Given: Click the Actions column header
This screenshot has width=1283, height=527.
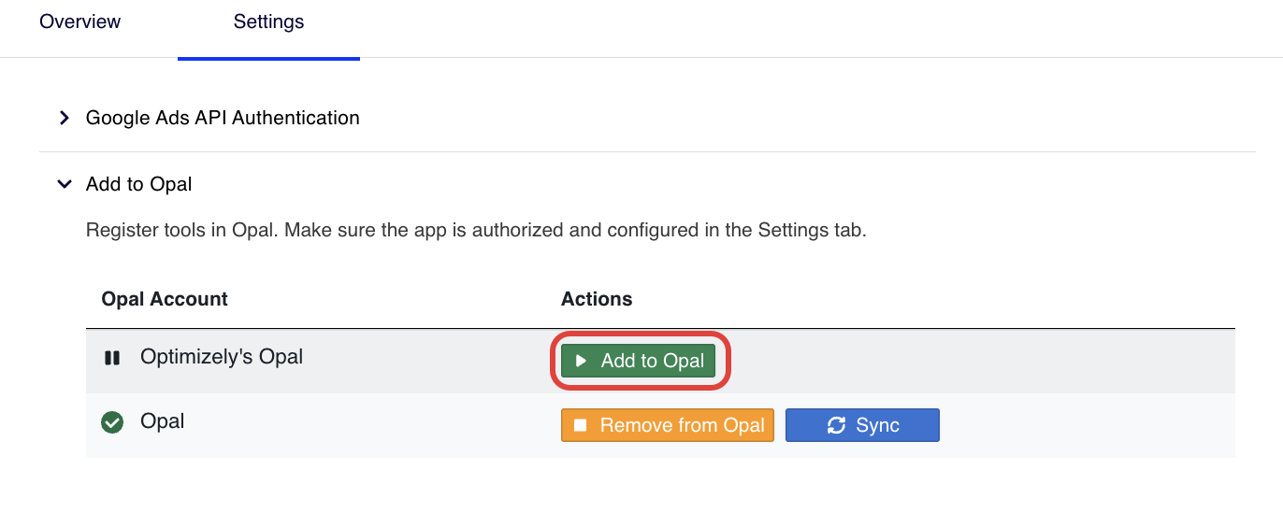Looking at the screenshot, I should (597, 299).
